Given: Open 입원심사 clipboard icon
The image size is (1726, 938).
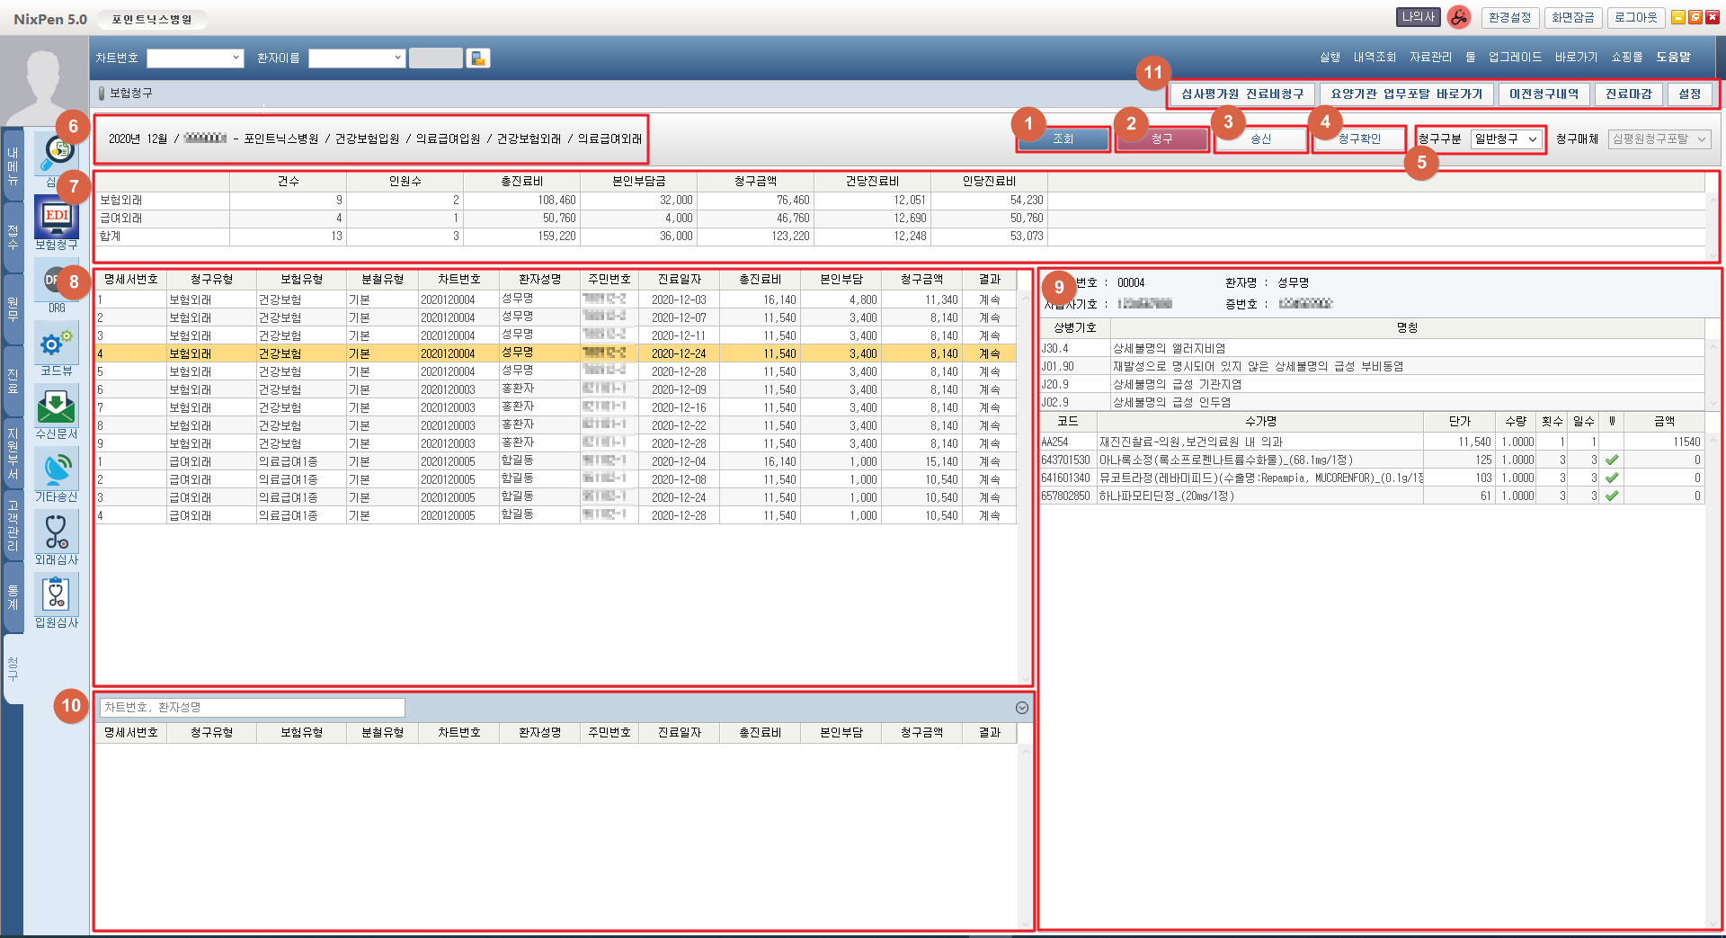Looking at the screenshot, I should [x=56, y=595].
